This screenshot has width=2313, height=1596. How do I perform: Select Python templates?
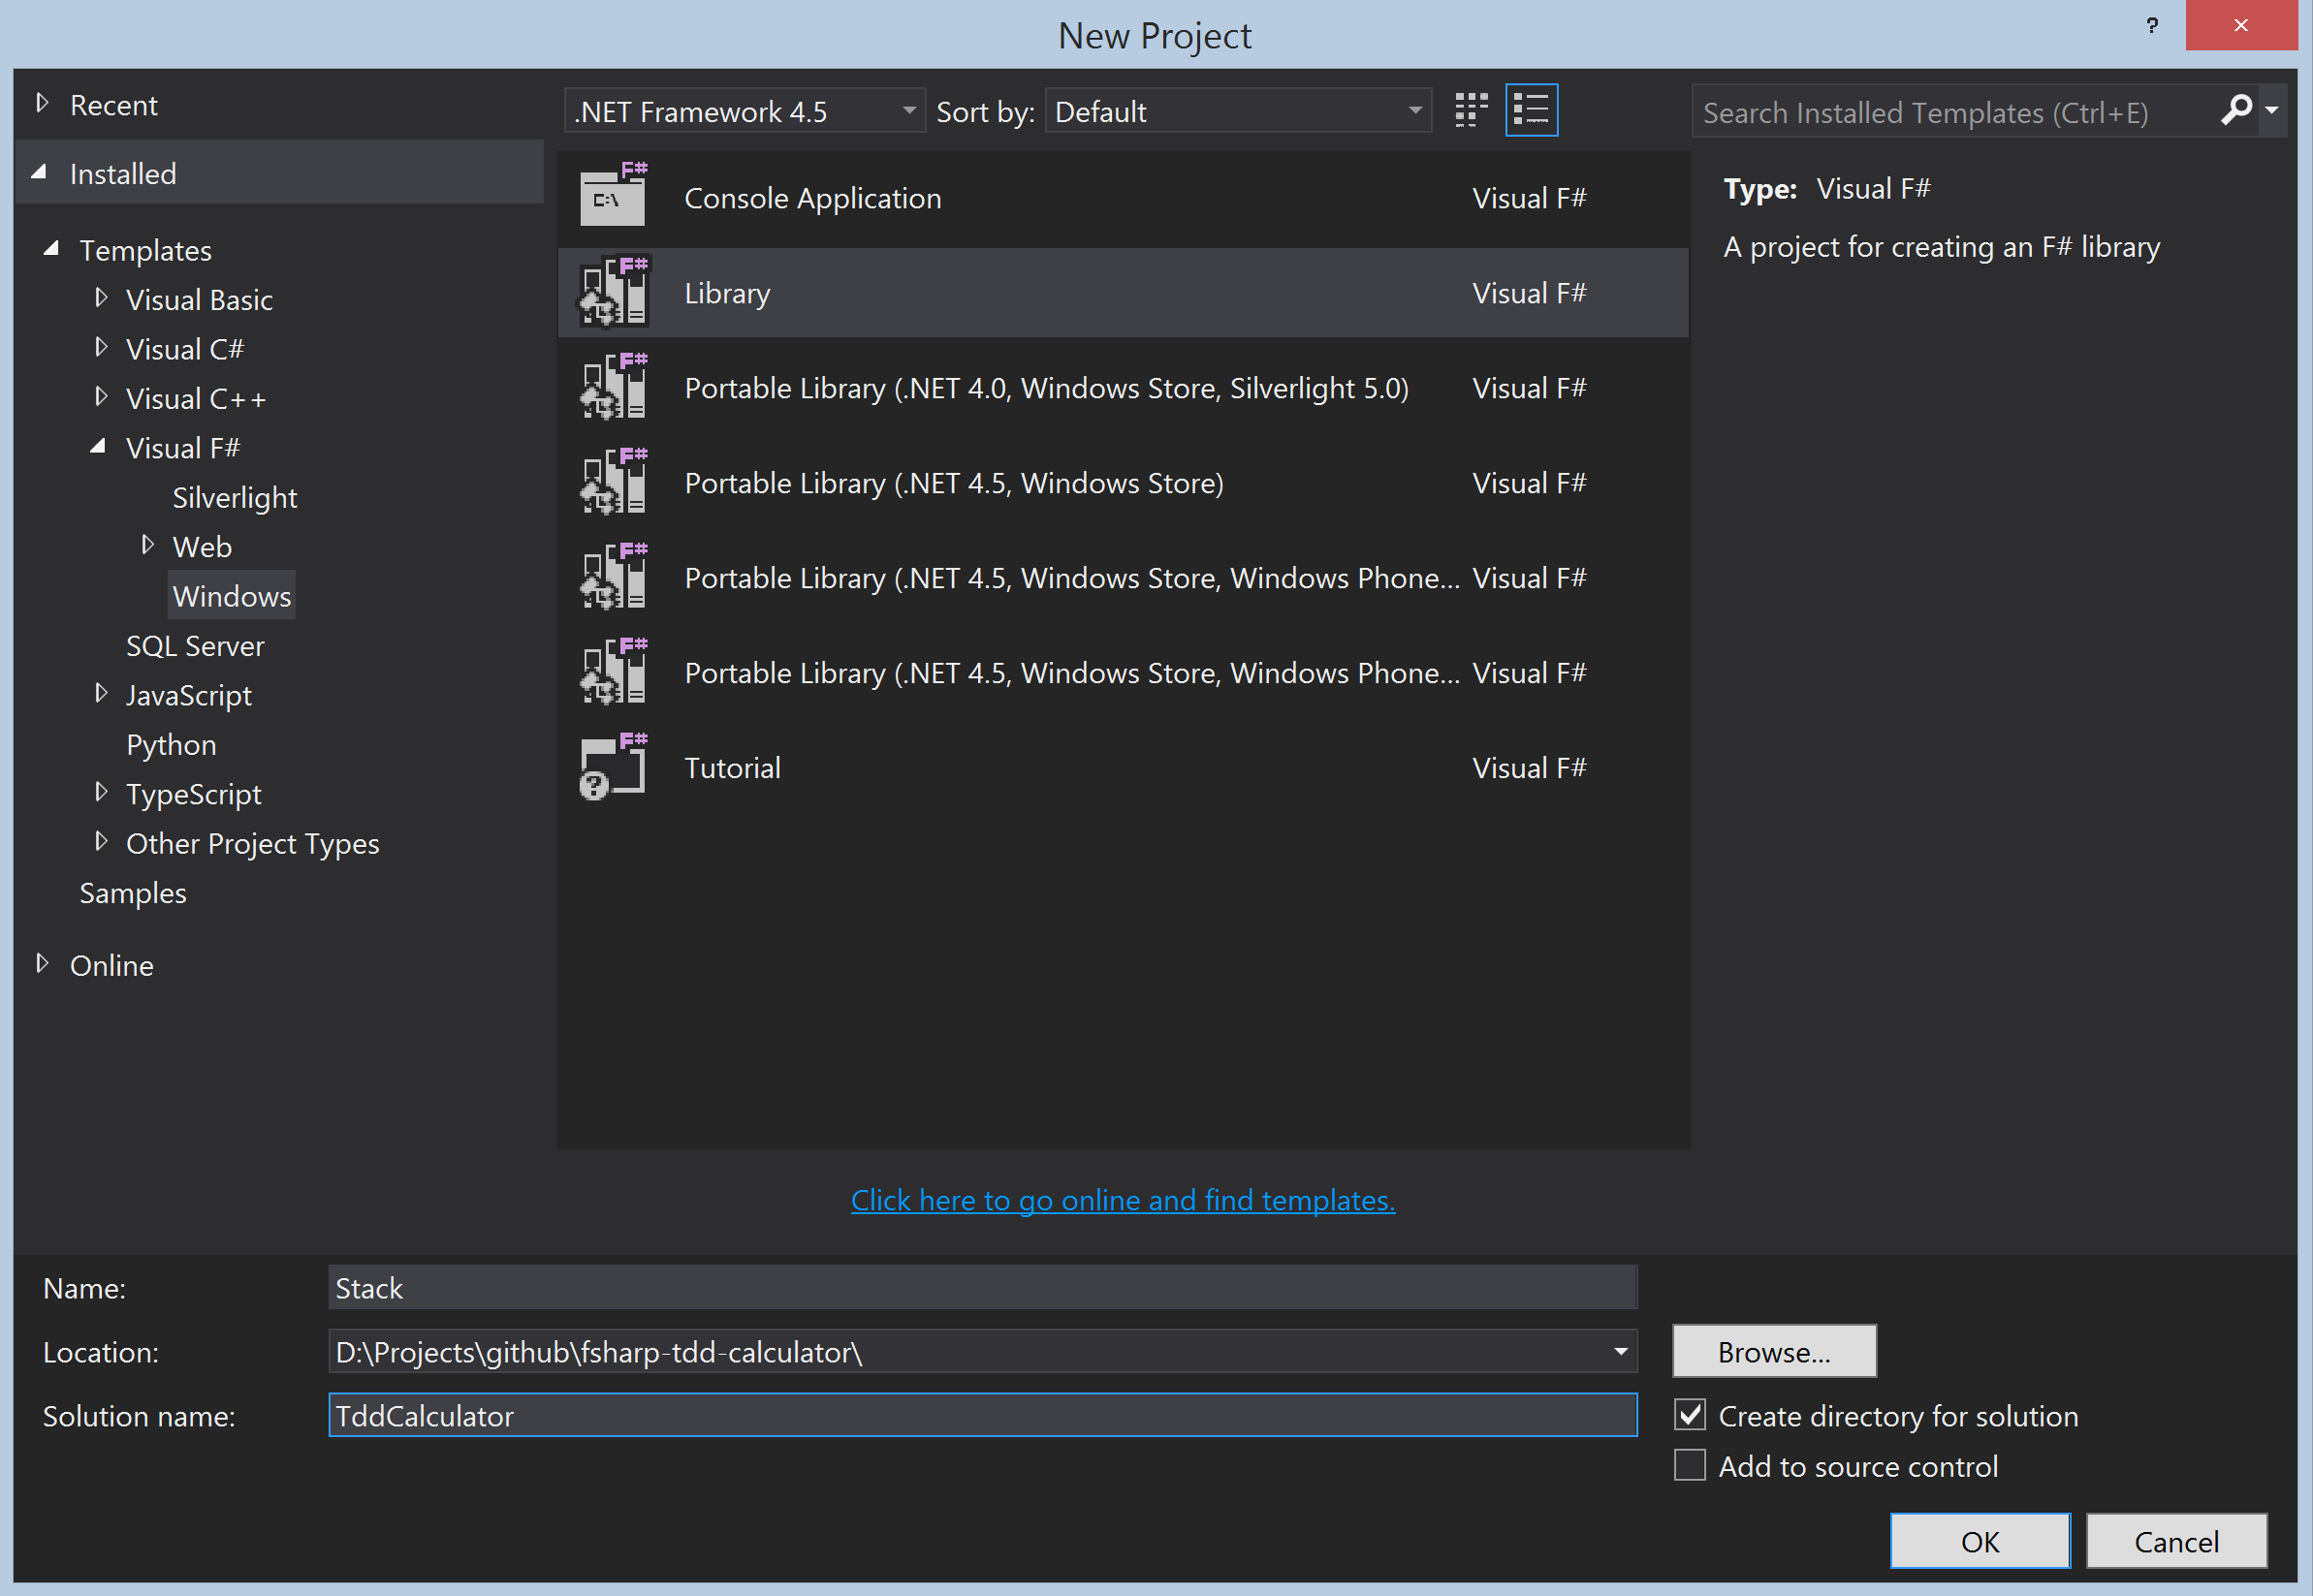tap(171, 745)
